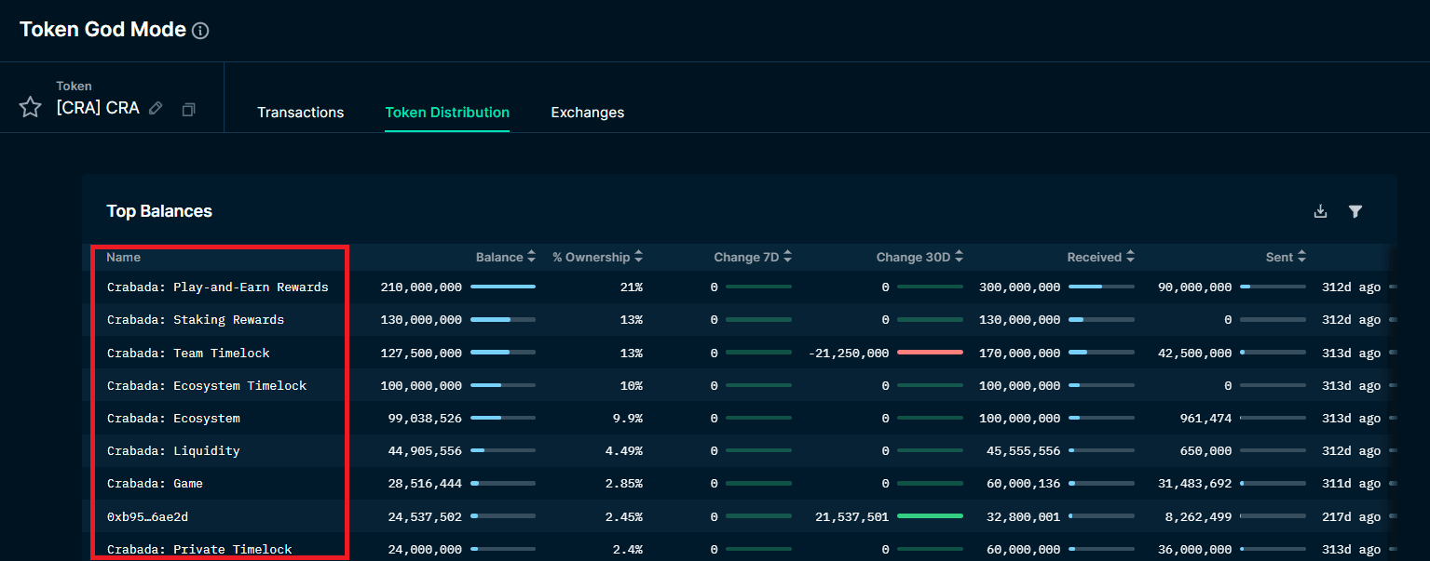Switch to the Transactions tab
The width and height of the screenshot is (1430, 561).
click(x=300, y=113)
